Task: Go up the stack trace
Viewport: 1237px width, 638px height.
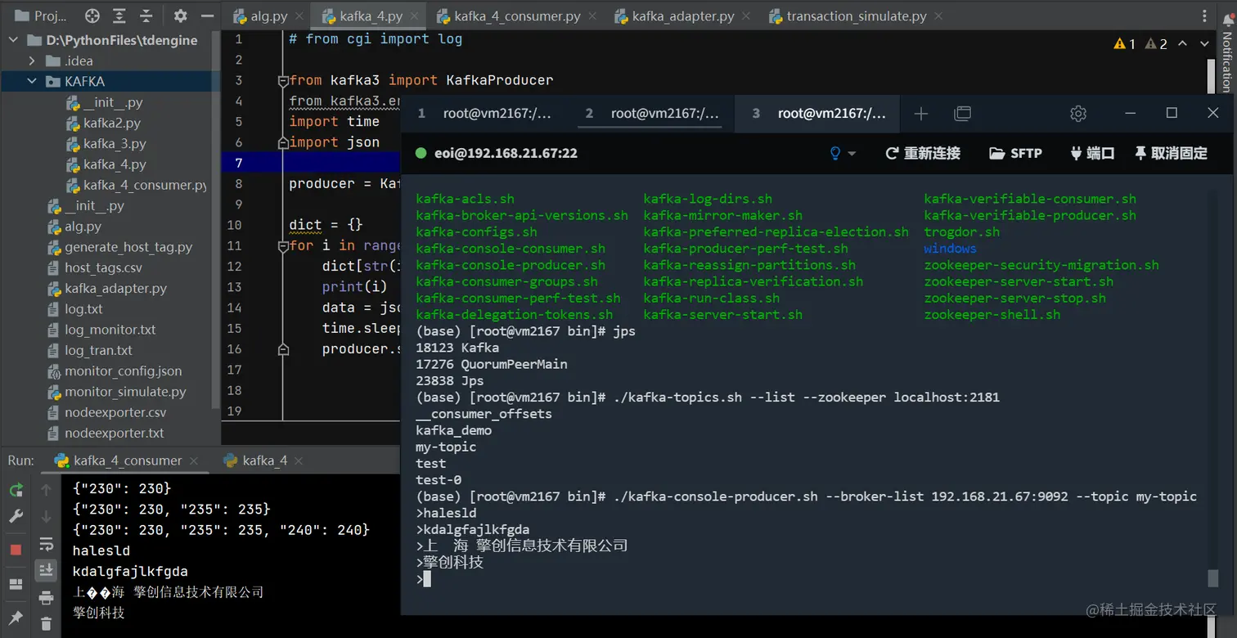Action: click(47, 490)
